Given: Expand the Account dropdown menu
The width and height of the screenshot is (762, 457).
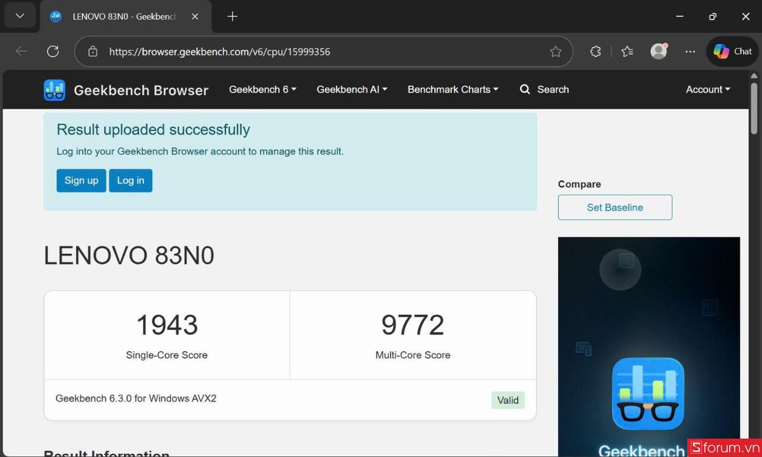Looking at the screenshot, I should point(707,89).
